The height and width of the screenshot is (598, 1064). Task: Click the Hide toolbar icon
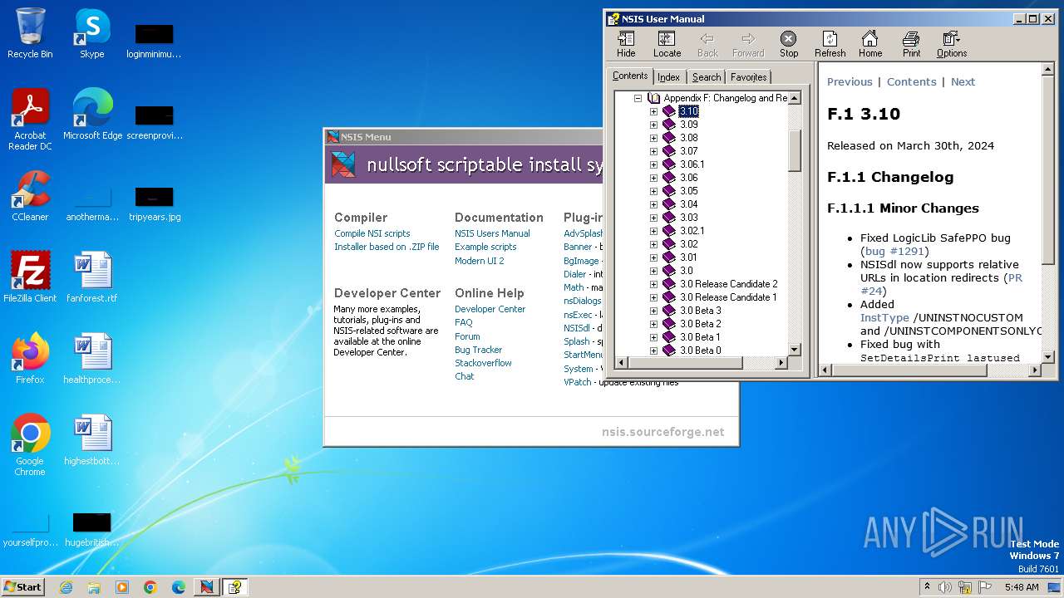pos(626,44)
